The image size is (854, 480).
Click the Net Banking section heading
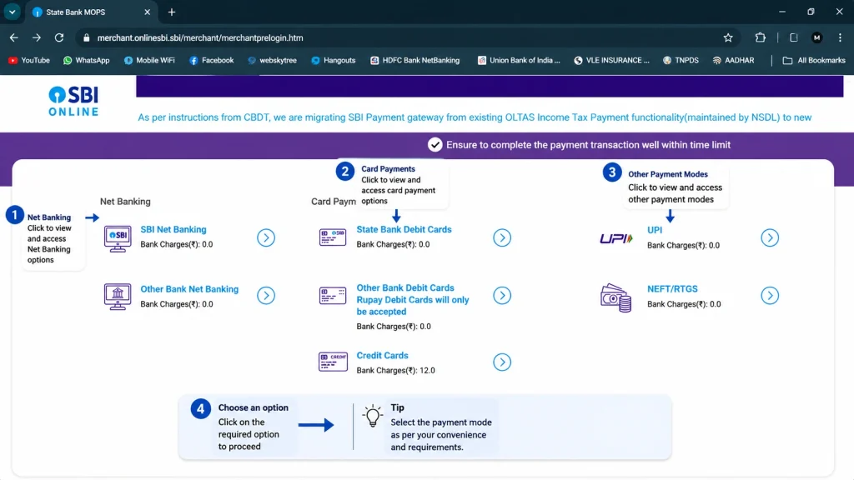125,202
